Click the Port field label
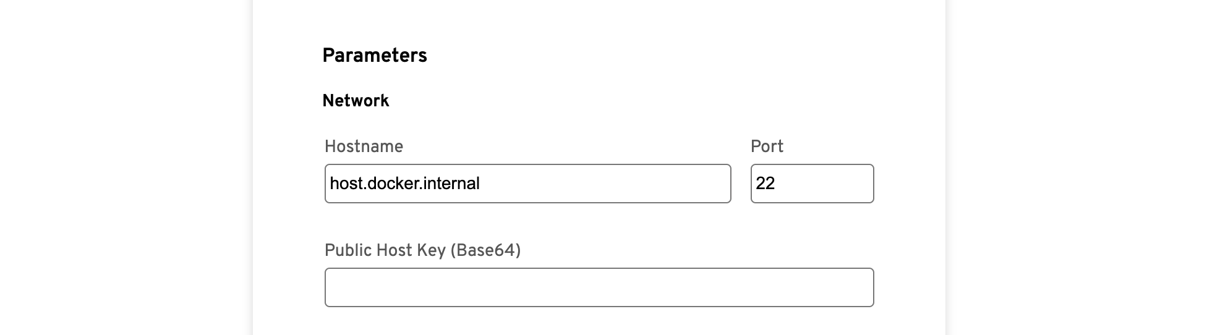The height and width of the screenshot is (335, 1228). pyautogui.click(x=767, y=146)
